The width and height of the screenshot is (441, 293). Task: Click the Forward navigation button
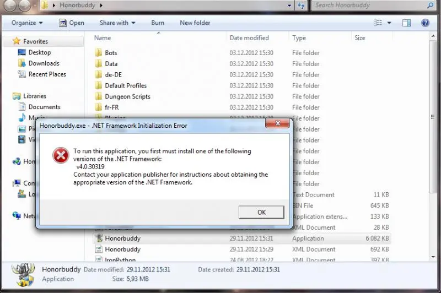click(25, 5)
